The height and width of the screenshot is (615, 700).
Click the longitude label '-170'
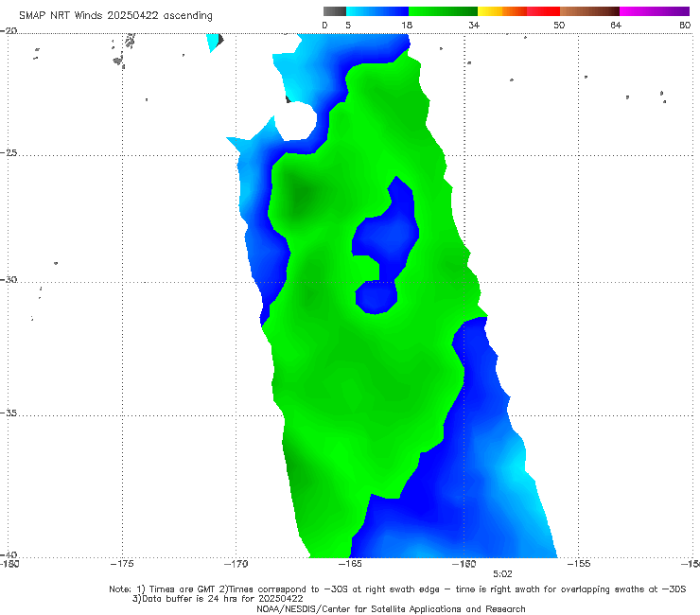236,564
